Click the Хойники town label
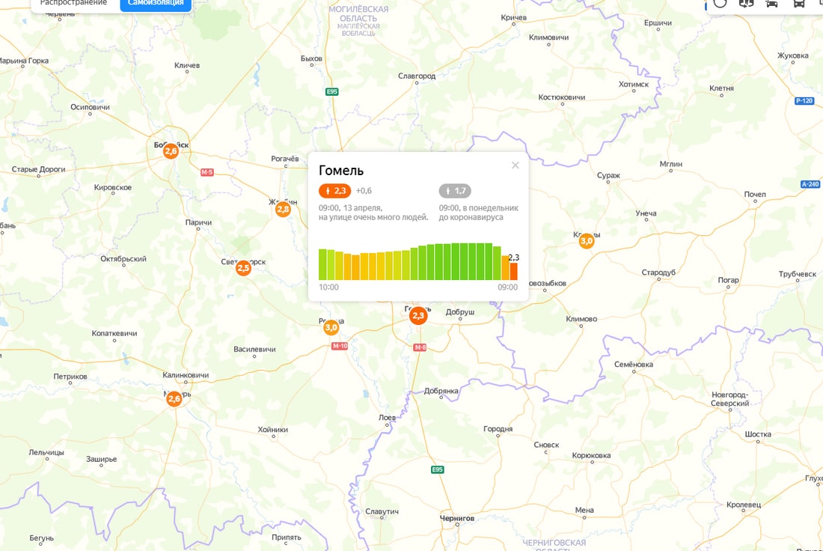This screenshot has width=823, height=551. [273, 430]
